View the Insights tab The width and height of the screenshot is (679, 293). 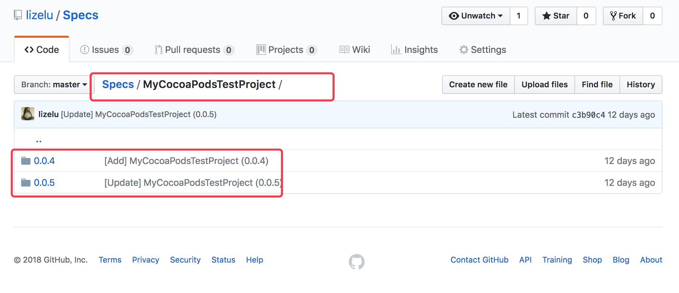pos(415,50)
